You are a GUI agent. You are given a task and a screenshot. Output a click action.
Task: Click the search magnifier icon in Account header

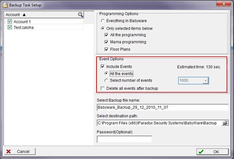pyautogui.click(x=80, y=15)
